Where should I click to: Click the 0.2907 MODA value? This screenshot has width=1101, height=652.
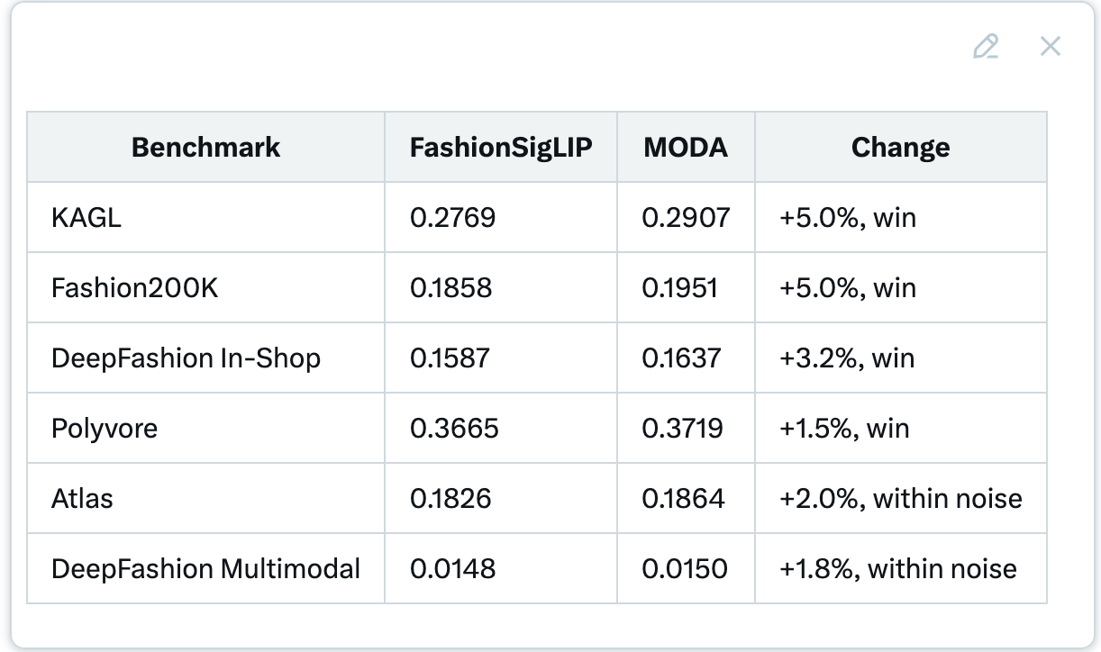686,217
